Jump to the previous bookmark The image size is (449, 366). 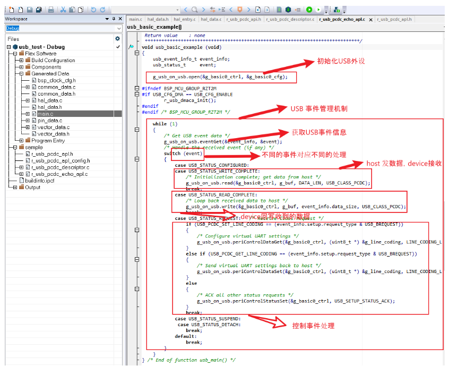click(231, 10)
